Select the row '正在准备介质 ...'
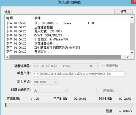 (68, 44)
